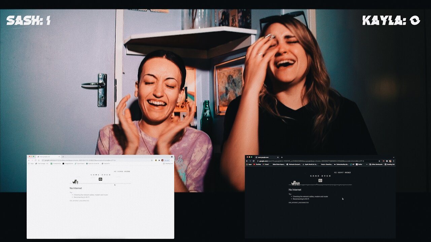Open the Free footage bookmark in light window

point(42,164)
